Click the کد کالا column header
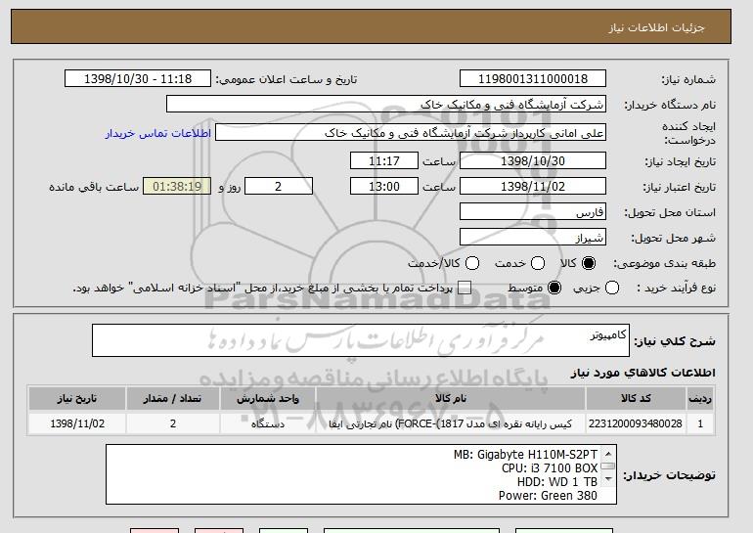753x533 pixels. [x=636, y=399]
